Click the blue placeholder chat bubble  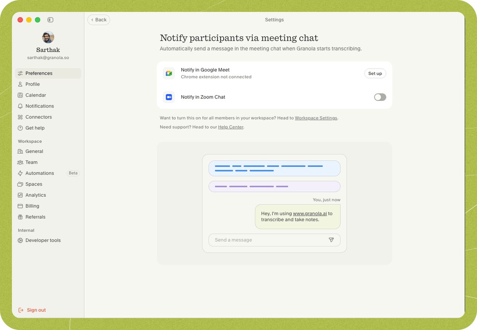pyautogui.click(x=274, y=168)
